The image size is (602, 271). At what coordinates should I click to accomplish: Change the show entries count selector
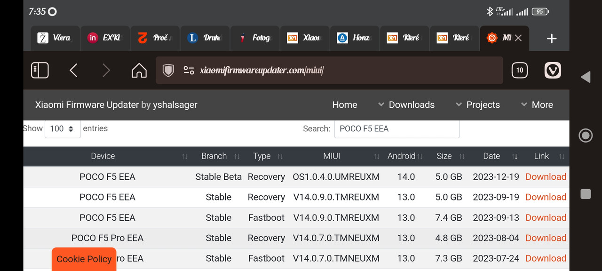(63, 129)
